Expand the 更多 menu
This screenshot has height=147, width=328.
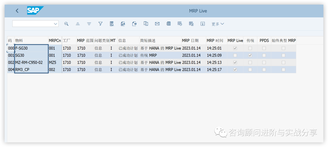point(217,24)
